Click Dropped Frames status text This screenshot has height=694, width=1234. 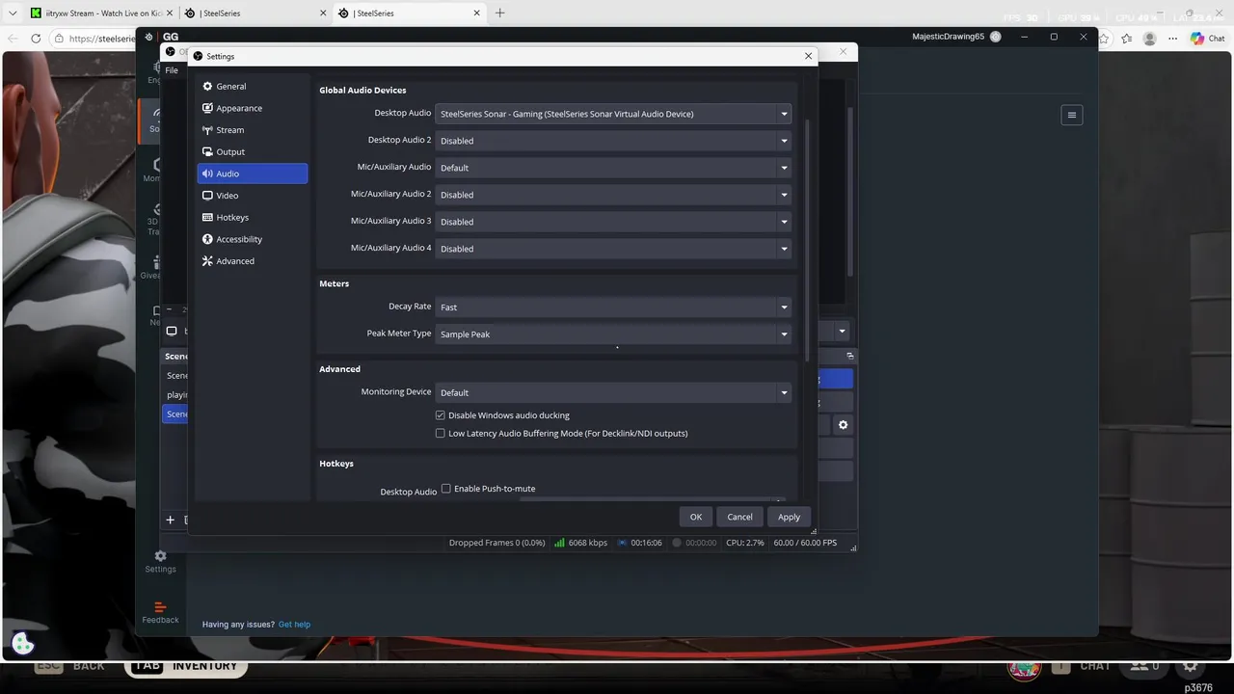point(497,543)
